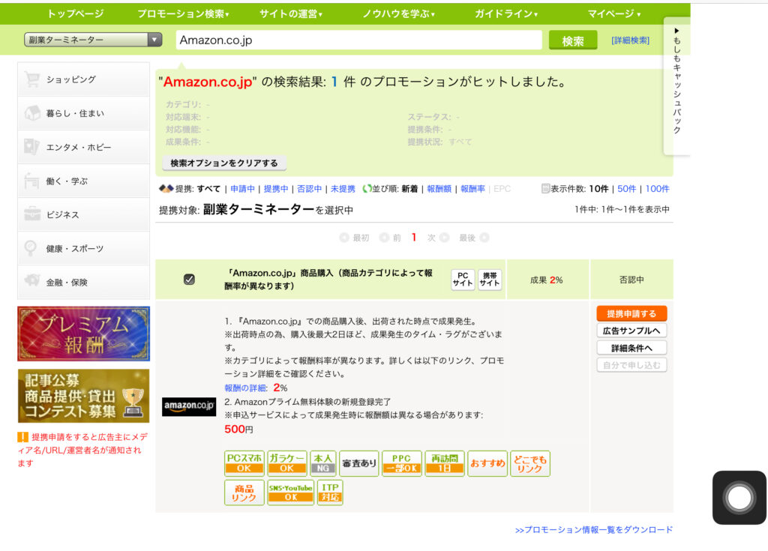Click the プレミアム報酬 banner
Screen dimensions: 768x551
click(x=84, y=334)
